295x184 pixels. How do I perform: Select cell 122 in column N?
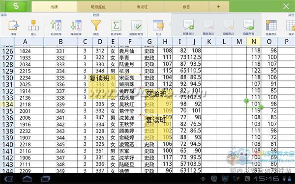[x=254, y=71]
